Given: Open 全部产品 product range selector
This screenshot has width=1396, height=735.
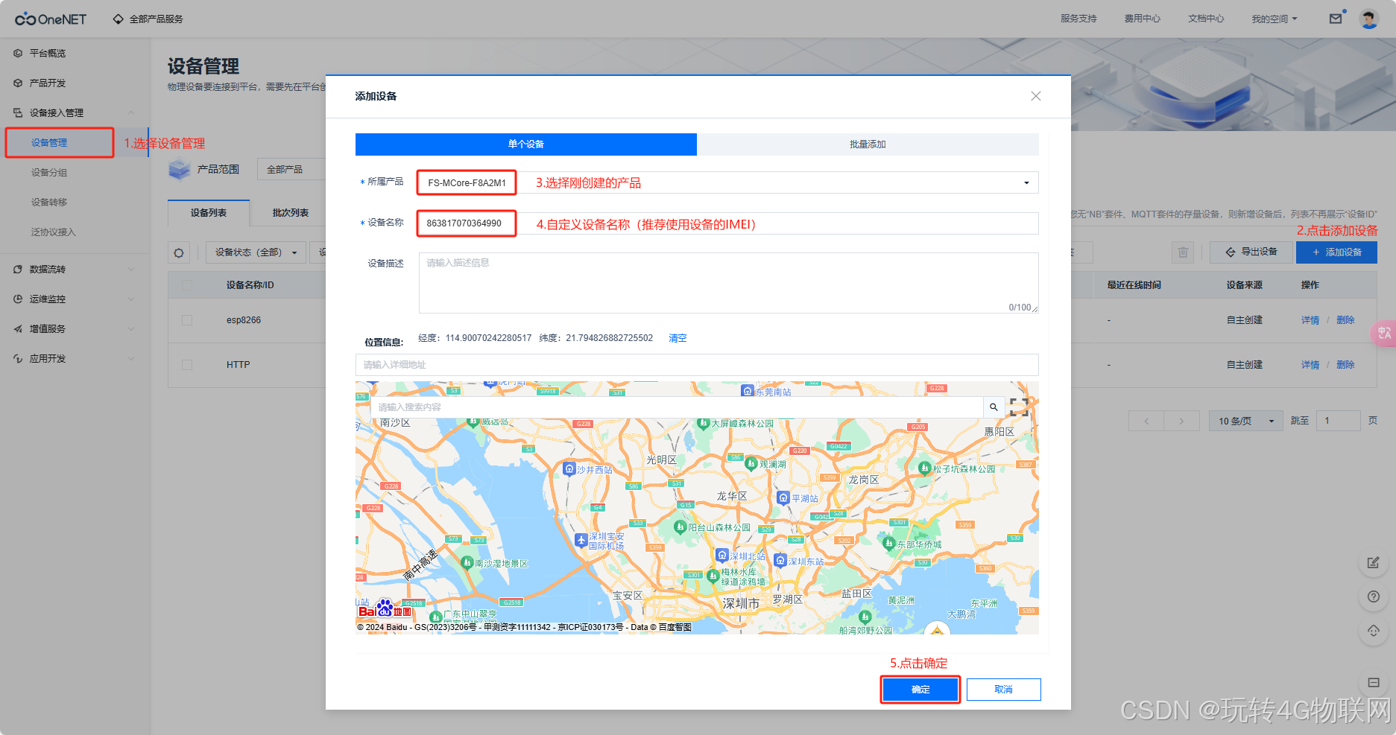Looking at the screenshot, I should [292, 170].
